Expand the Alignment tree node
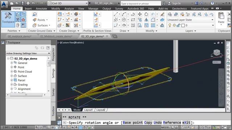 pyautogui.click(x=12, y=89)
